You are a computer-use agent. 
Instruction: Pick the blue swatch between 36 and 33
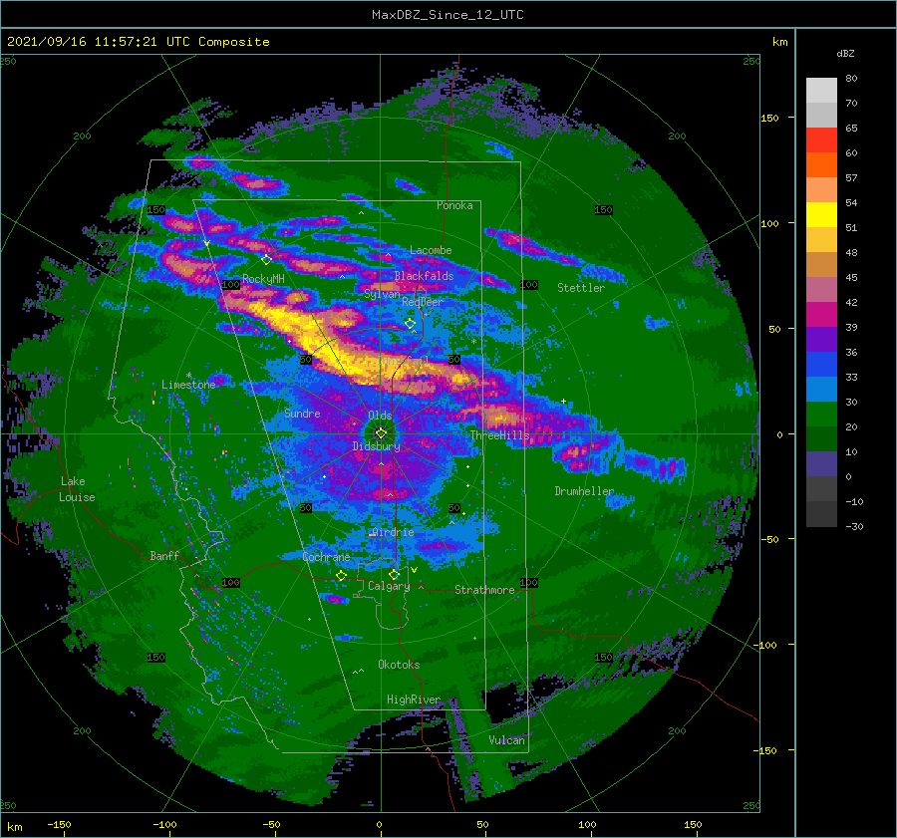[821, 365]
